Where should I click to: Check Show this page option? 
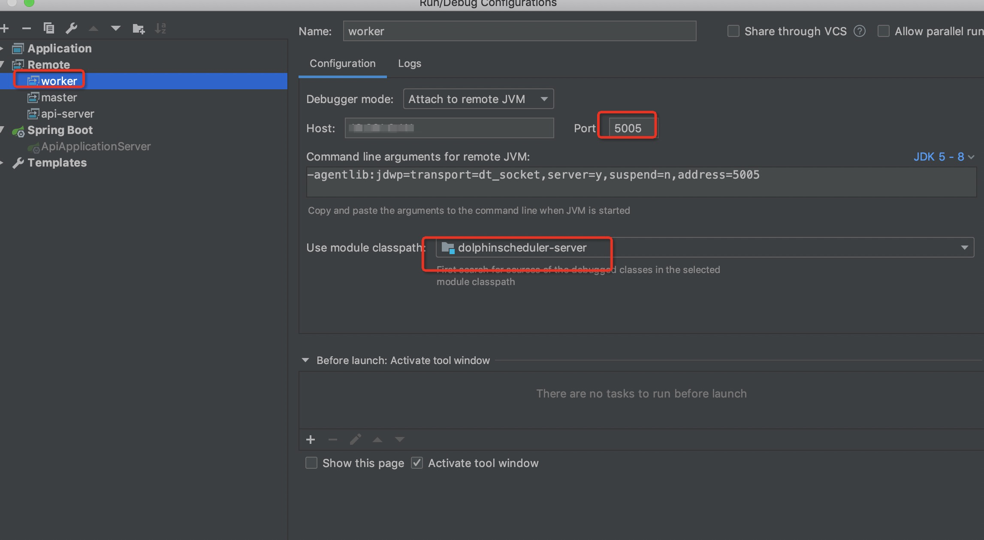(x=311, y=463)
